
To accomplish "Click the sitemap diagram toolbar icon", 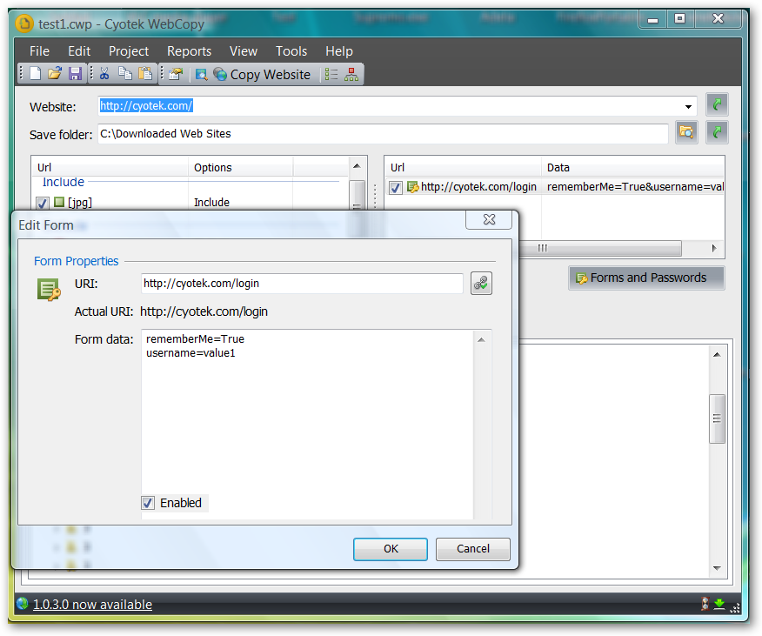I will pos(351,75).
